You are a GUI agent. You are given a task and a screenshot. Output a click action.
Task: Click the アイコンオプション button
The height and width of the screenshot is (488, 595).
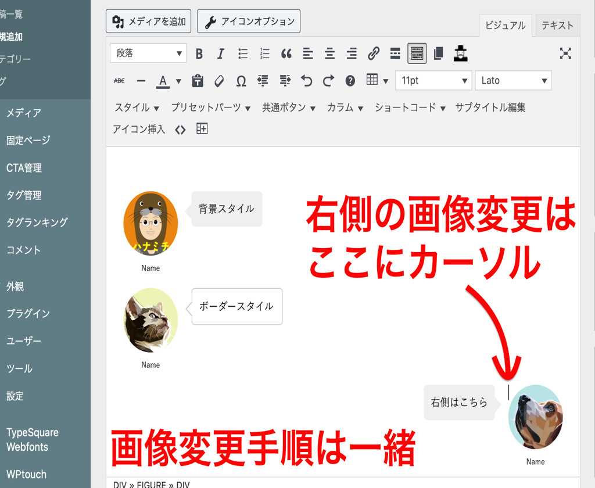point(249,21)
